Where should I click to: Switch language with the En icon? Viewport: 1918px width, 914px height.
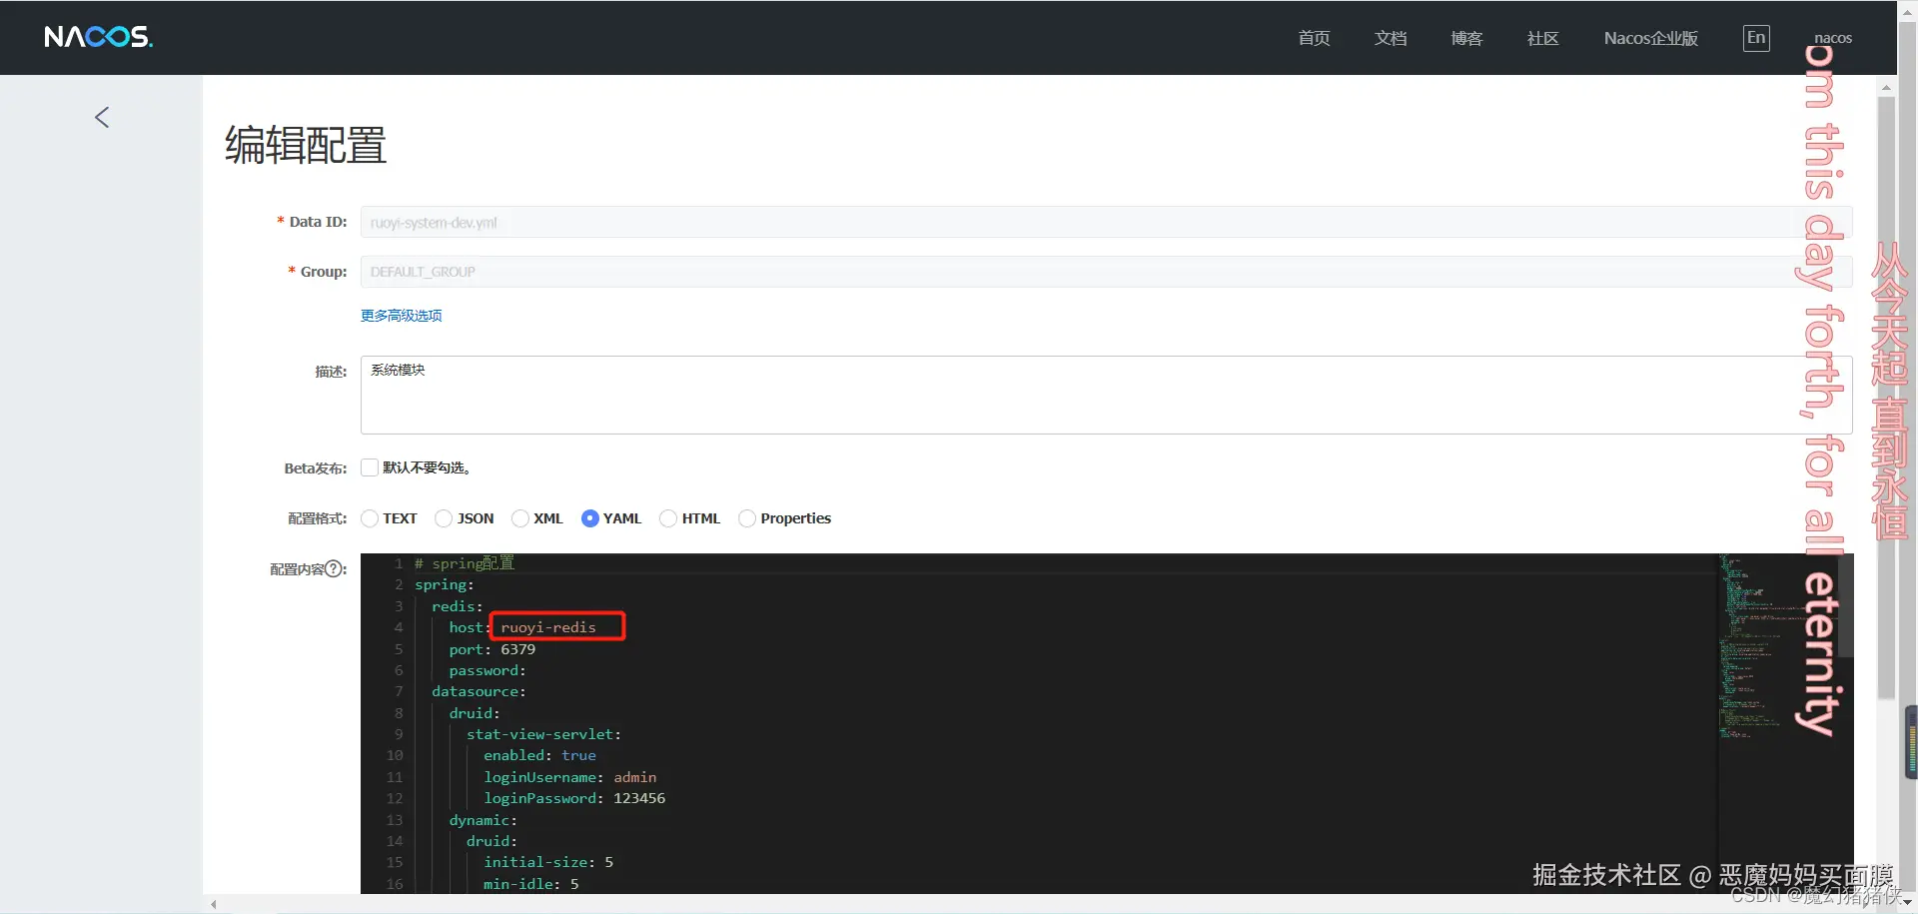click(x=1756, y=38)
